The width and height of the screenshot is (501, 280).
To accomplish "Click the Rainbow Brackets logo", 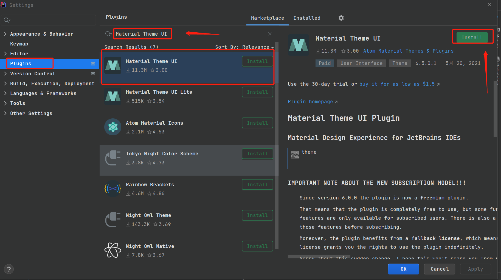I will coord(113,188).
